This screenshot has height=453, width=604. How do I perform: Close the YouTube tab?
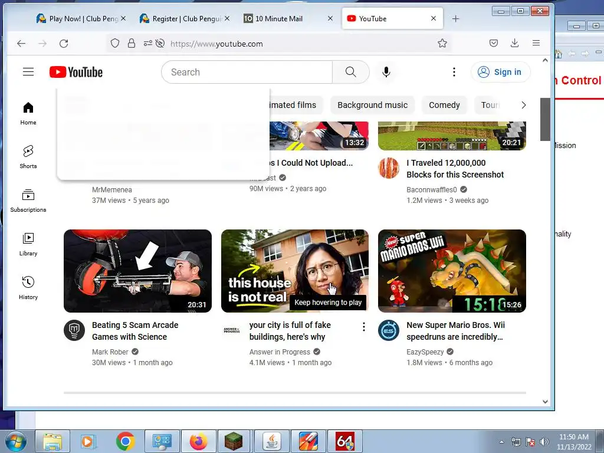(x=434, y=18)
